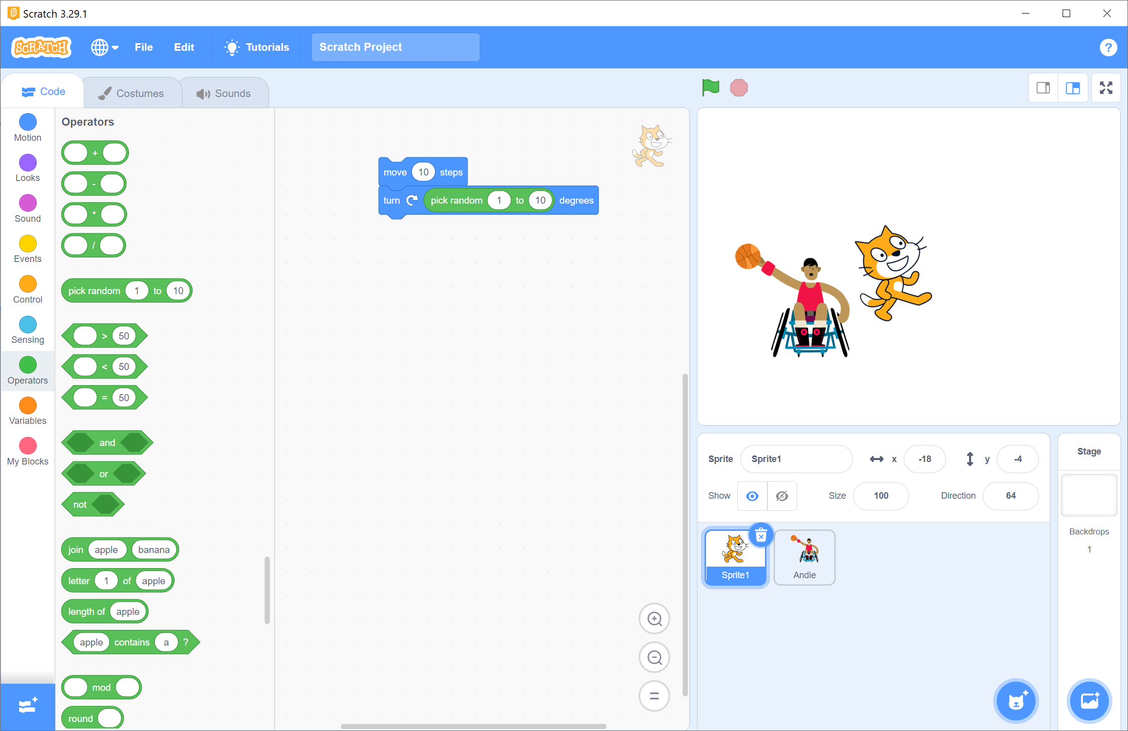Image resolution: width=1128 pixels, height=731 pixels.
Task: Click the green flag to run
Action: click(710, 87)
